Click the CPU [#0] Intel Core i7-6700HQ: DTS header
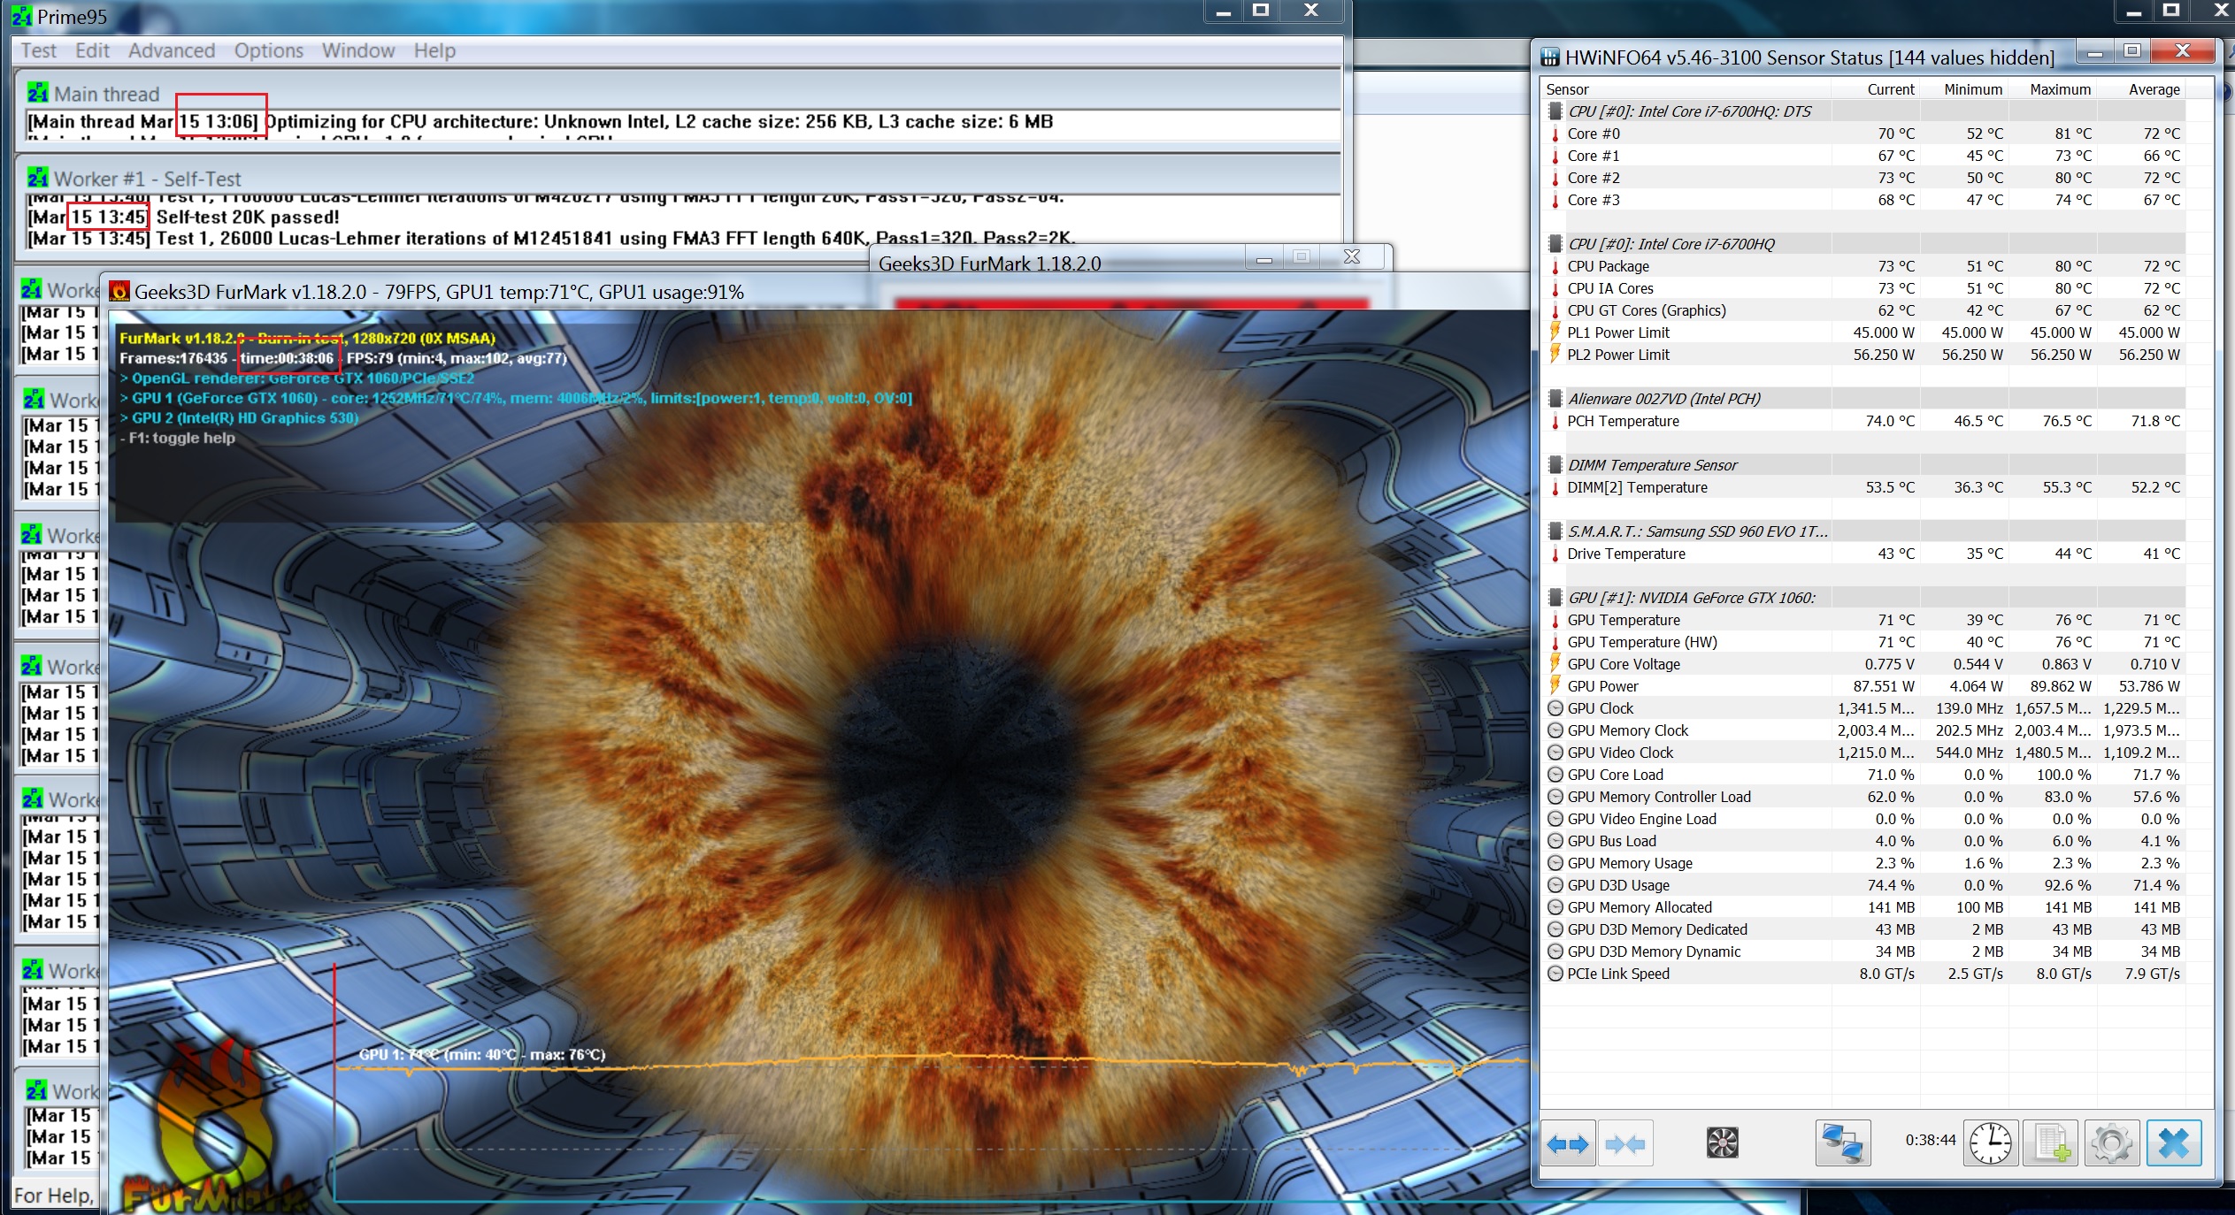This screenshot has width=2235, height=1215. (1863, 111)
